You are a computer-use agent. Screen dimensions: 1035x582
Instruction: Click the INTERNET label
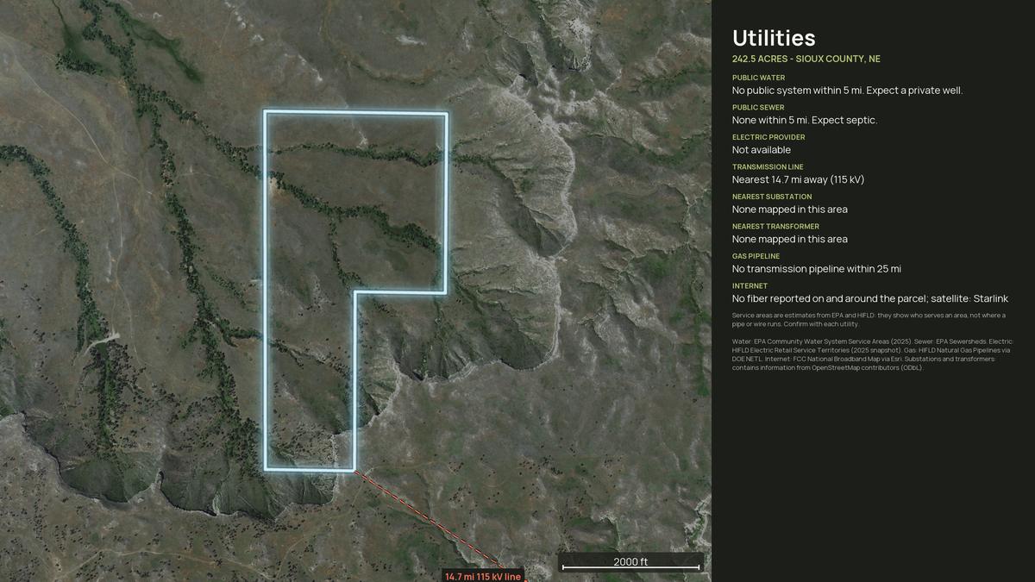(750, 285)
